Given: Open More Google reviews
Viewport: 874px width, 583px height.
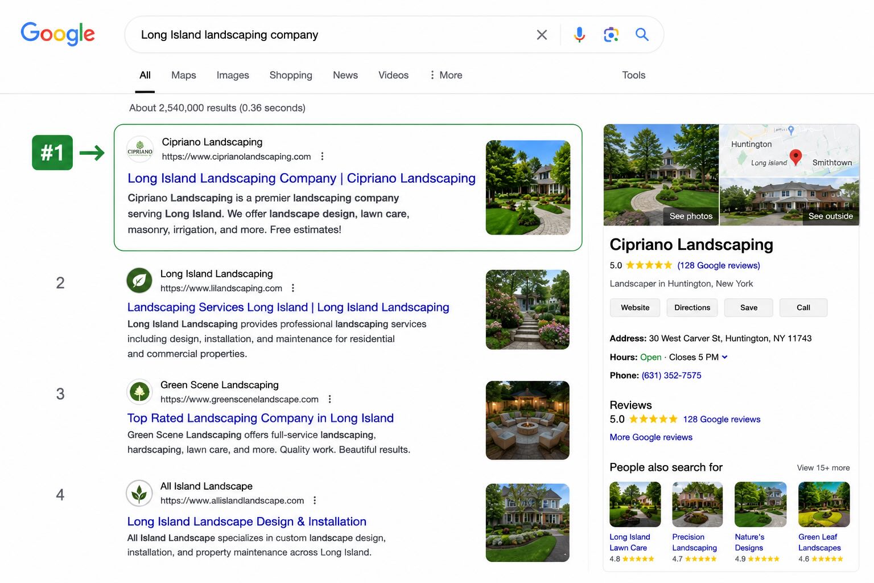Looking at the screenshot, I should click(651, 437).
